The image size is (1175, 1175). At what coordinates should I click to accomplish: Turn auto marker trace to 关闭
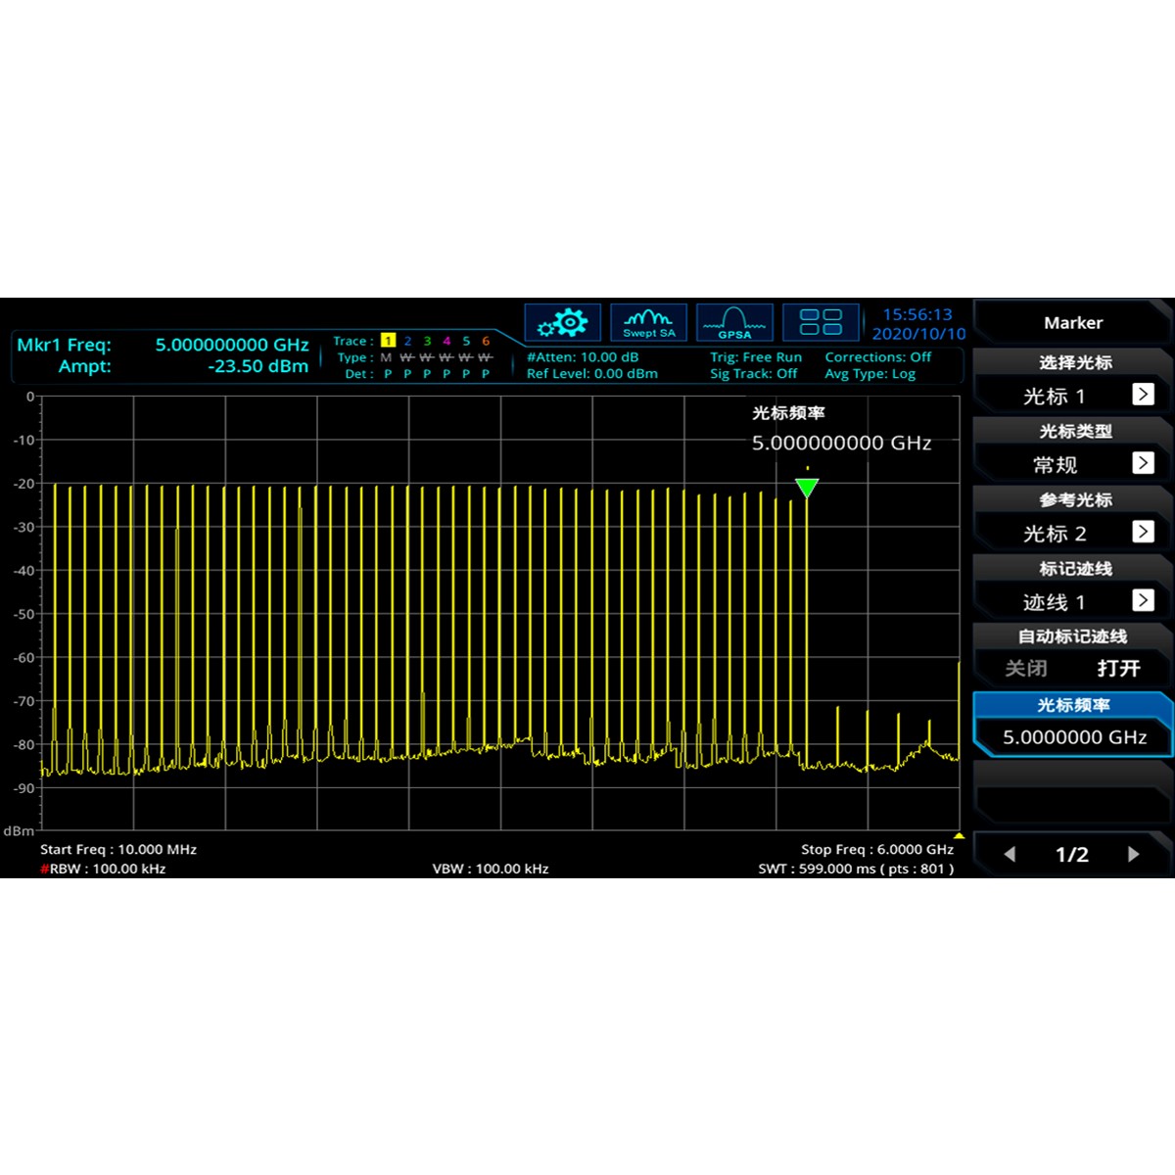click(1026, 669)
